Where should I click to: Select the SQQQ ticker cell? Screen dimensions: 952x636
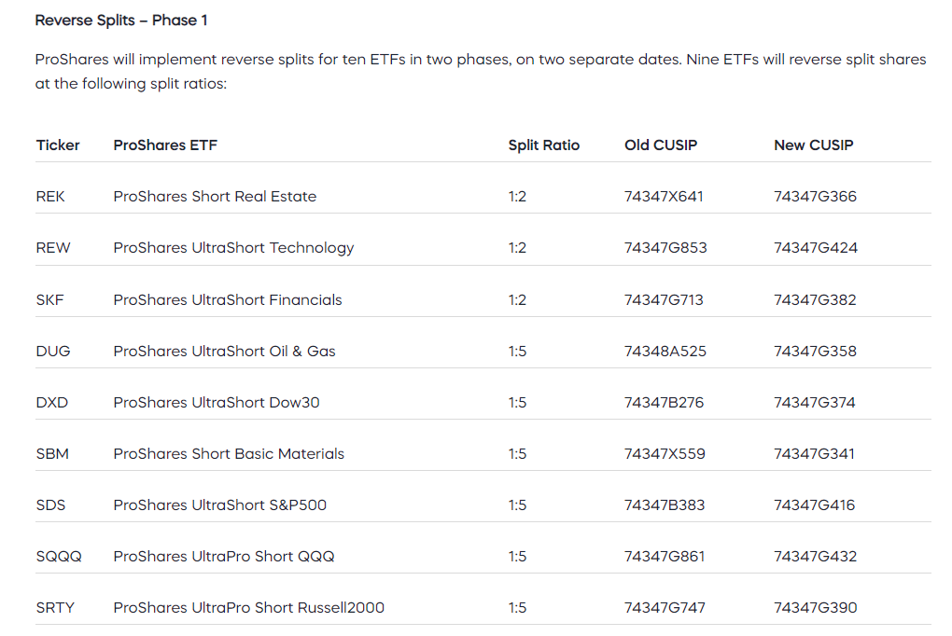(x=59, y=557)
